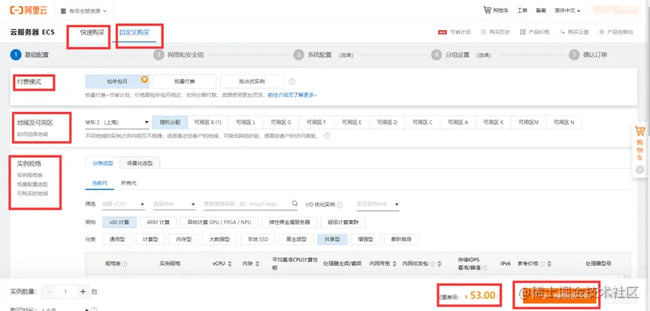Select 可用区 N availability zone
The image size is (650, 311).
(x=564, y=122)
